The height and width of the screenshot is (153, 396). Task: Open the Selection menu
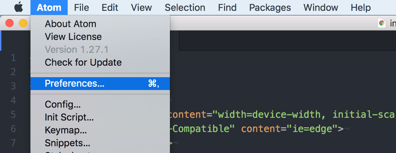[x=185, y=7]
